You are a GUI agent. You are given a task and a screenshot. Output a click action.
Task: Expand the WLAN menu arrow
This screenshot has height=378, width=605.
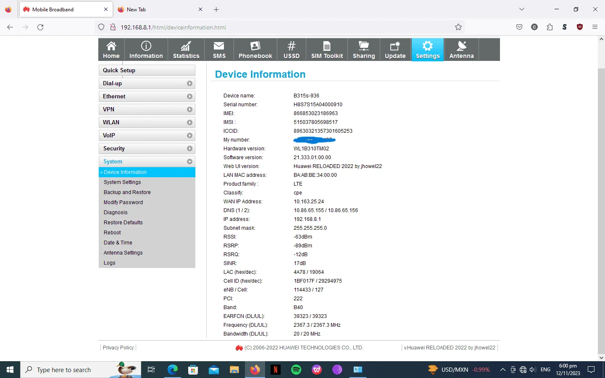[189, 123]
